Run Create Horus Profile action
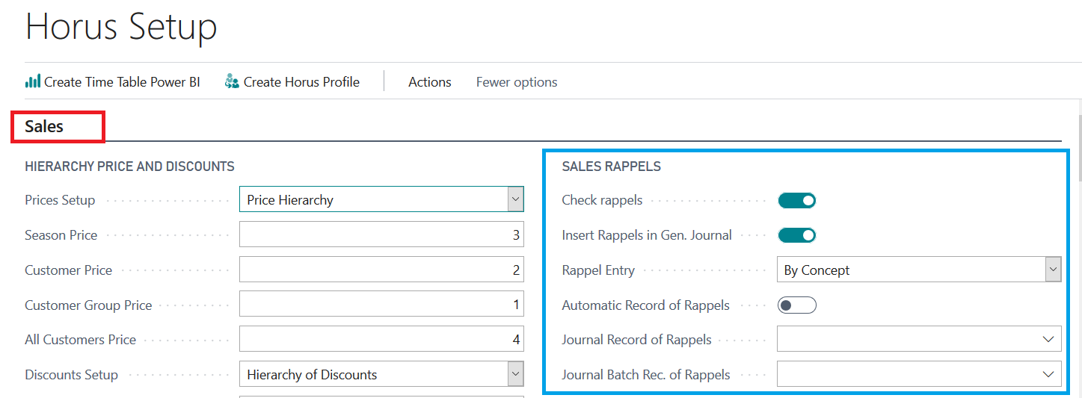The width and height of the screenshot is (1082, 398). [292, 82]
